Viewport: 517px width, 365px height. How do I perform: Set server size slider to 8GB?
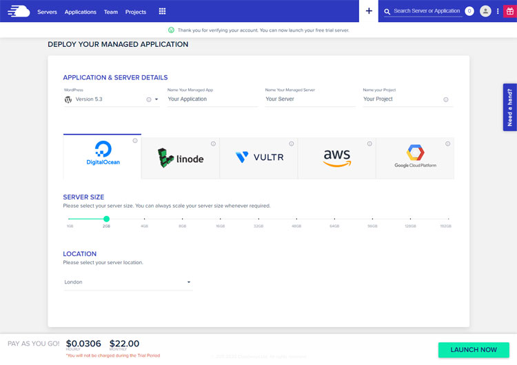183,219
